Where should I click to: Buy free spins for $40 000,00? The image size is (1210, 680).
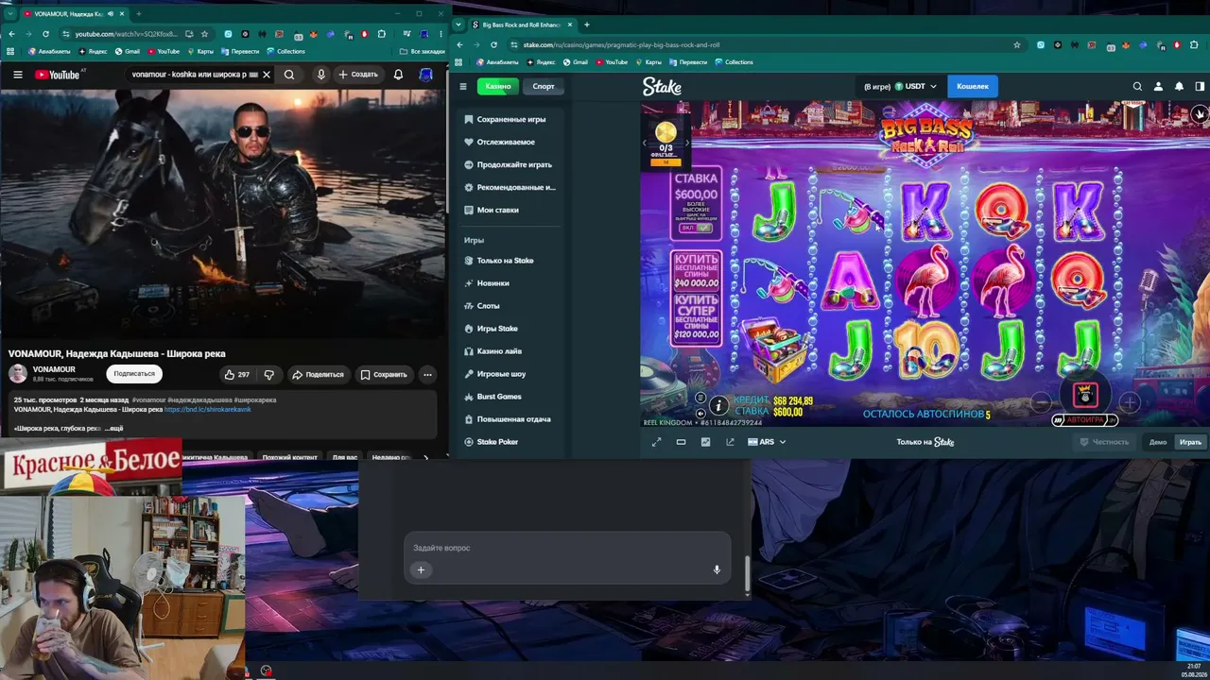coord(697,272)
